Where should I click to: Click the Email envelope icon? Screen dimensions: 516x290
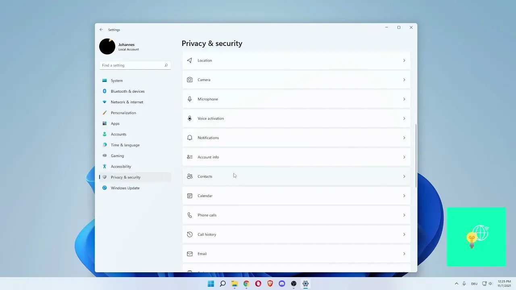click(189, 254)
